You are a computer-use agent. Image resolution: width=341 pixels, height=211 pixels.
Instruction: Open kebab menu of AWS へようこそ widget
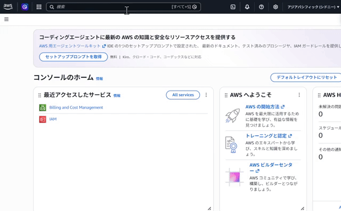click(x=299, y=95)
